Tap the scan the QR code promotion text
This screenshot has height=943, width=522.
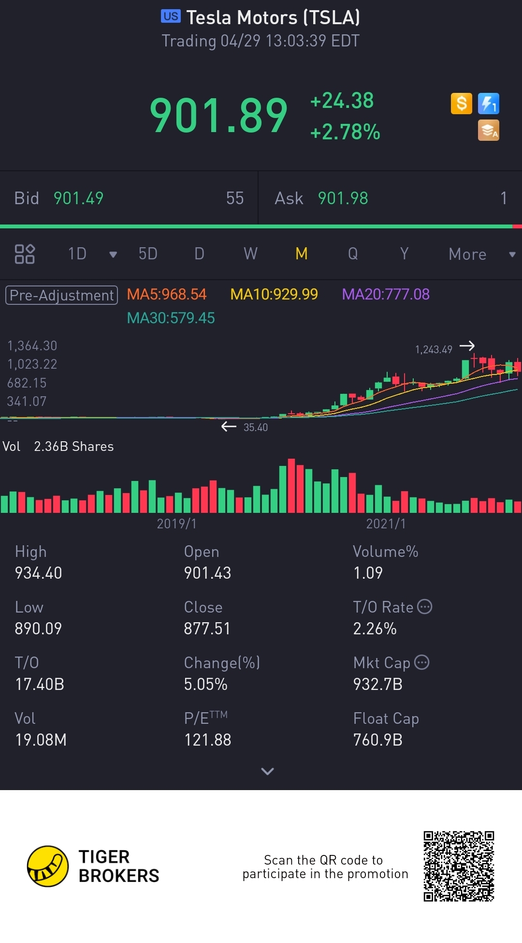tap(325, 867)
